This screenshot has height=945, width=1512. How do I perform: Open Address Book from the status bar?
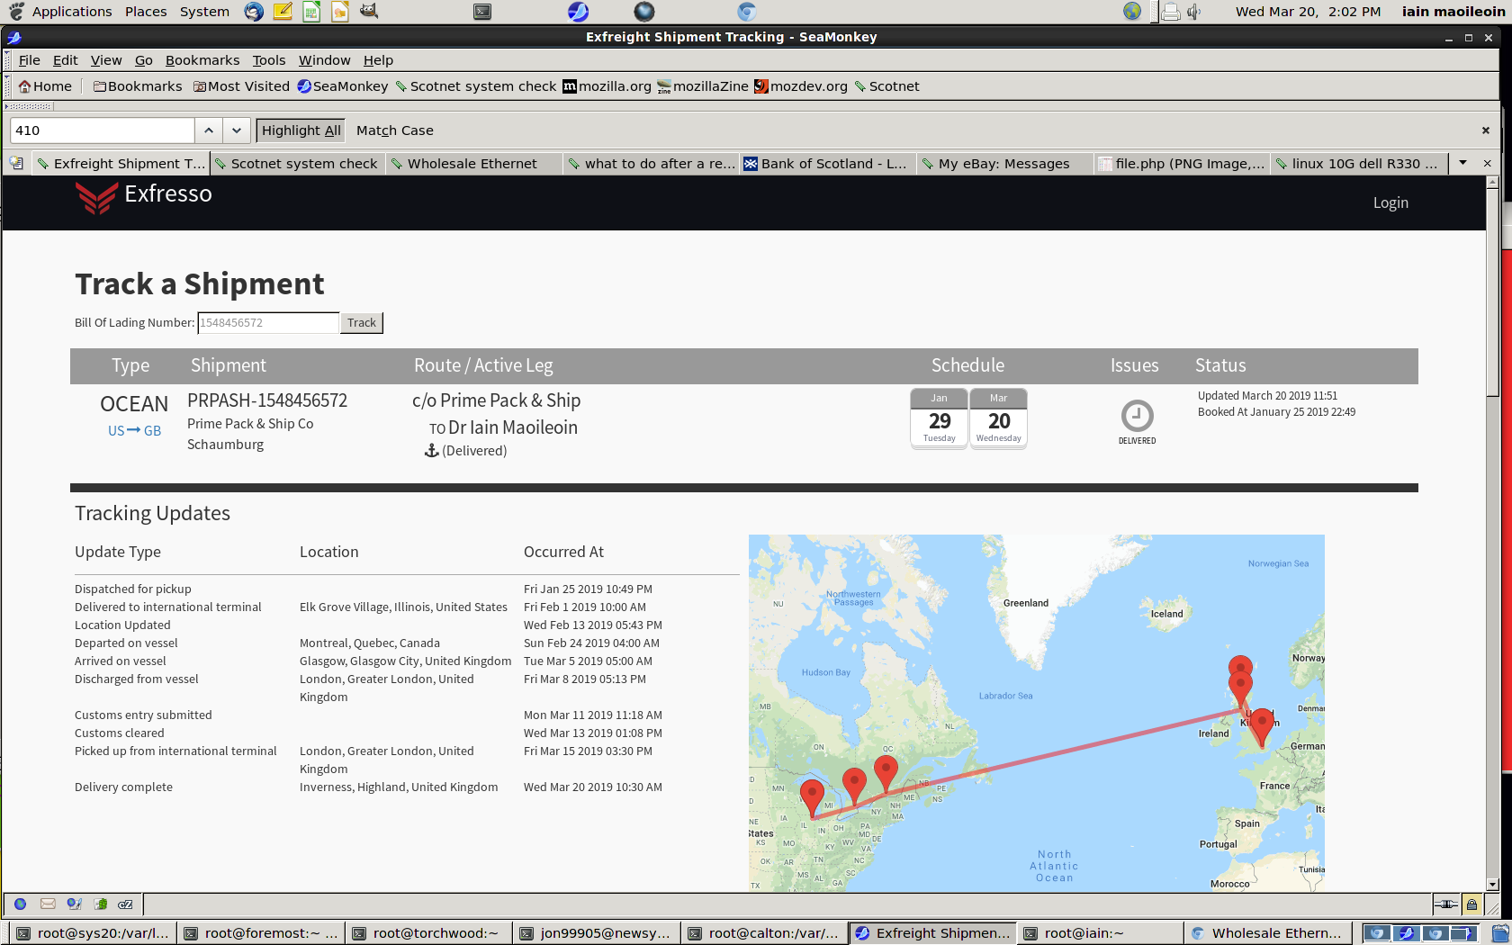(x=101, y=904)
